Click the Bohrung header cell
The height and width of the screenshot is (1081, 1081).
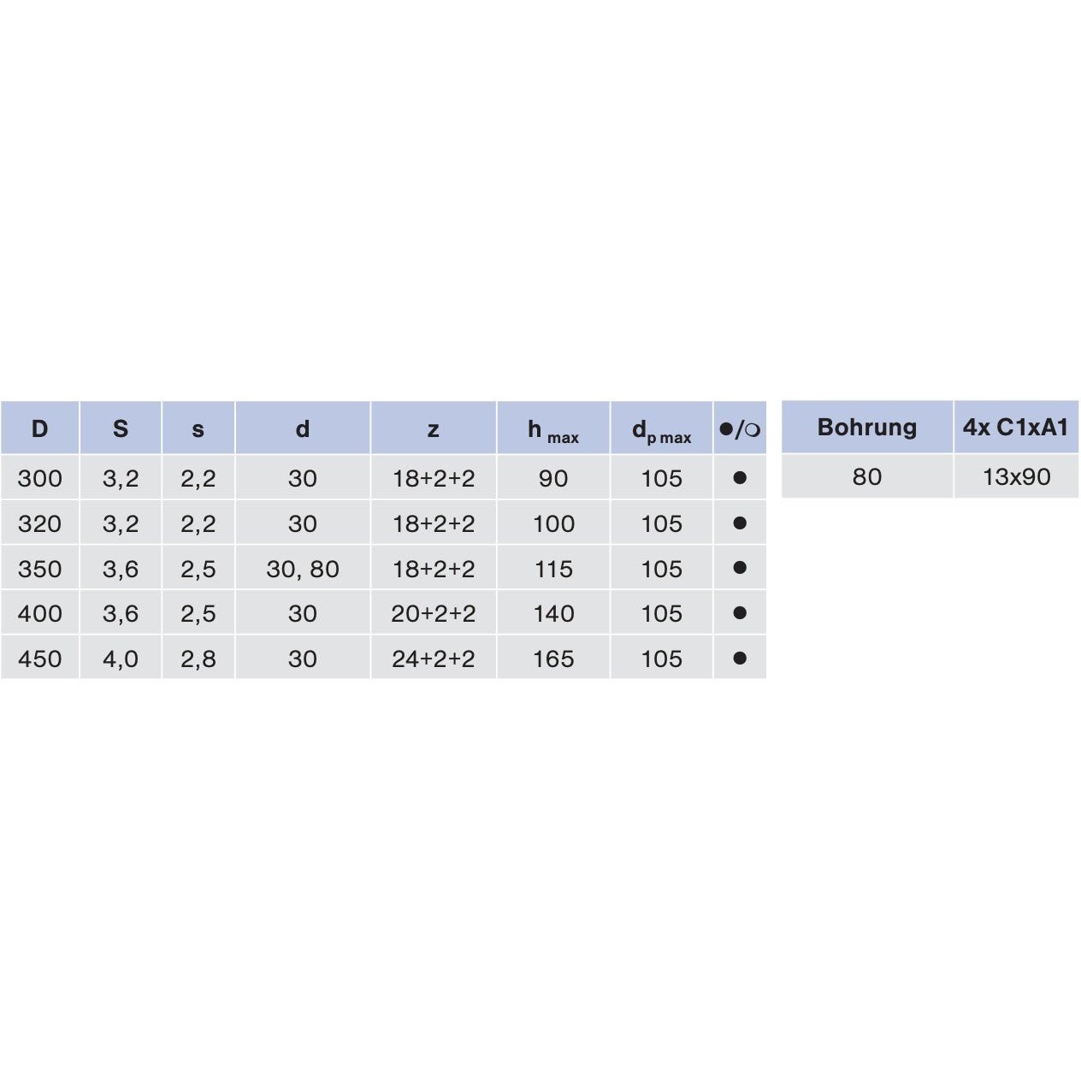coord(866,427)
